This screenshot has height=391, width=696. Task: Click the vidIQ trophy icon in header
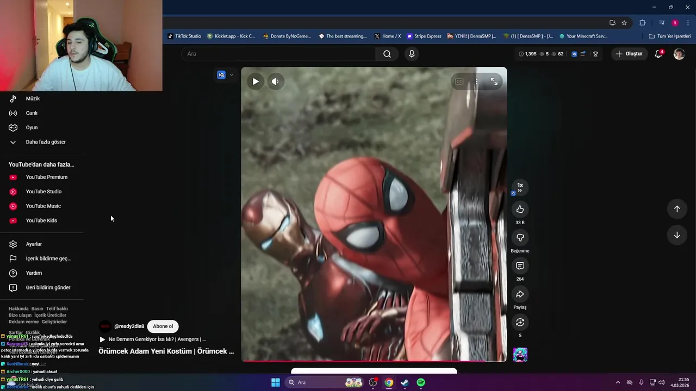(595, 54)
